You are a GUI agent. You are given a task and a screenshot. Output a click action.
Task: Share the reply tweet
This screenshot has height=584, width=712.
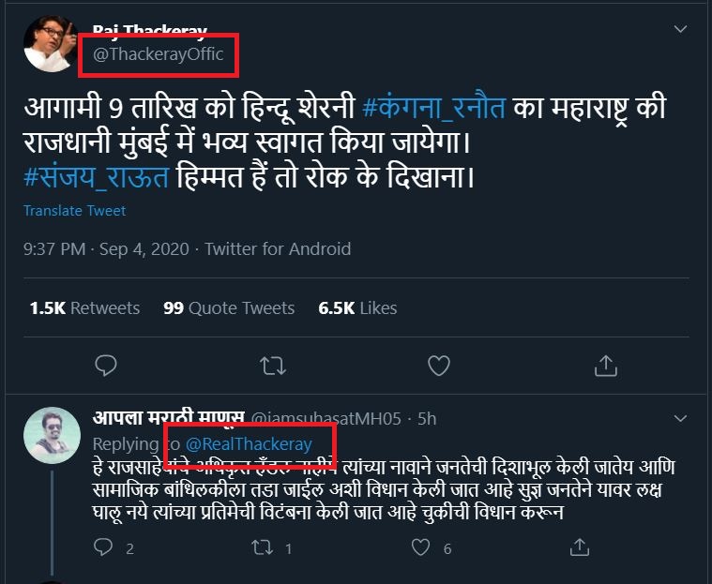(x=582, y=547)
